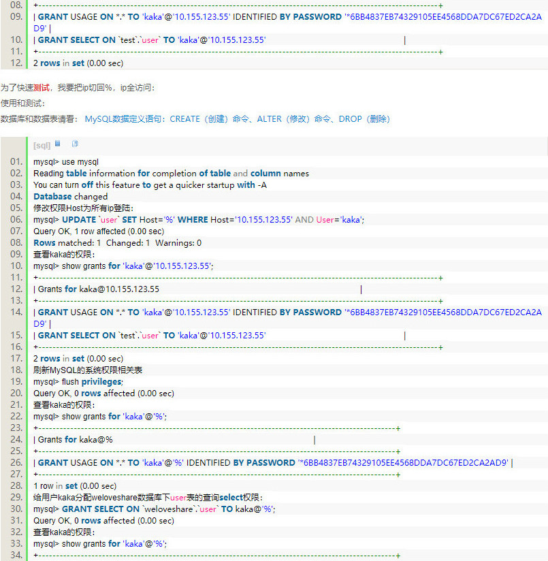The height and width of the screenshot is (561, 548).
Task: Click the text '给用户kaka分配weloveshare数据库下user表的查询select权限:'
Action: pos(148,498)
